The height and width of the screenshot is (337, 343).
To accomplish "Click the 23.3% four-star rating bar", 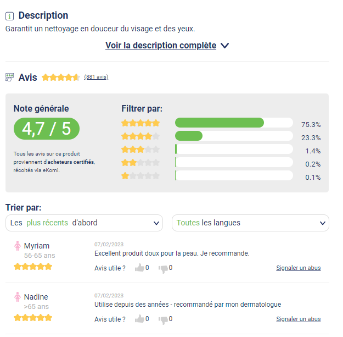I will 234,136.
